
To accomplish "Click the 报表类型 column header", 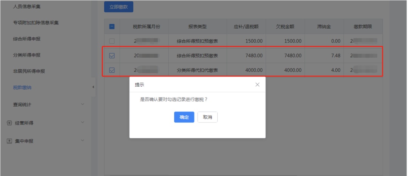I will tap(198, 26).
